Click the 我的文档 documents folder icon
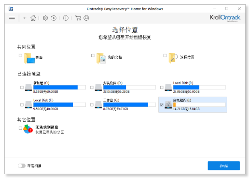 pyautogui.click(x=101, y=58)
